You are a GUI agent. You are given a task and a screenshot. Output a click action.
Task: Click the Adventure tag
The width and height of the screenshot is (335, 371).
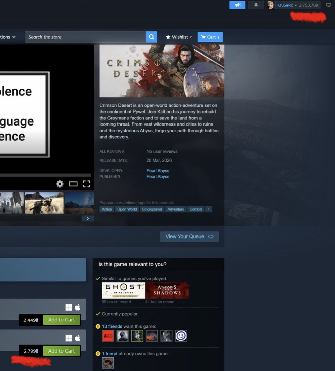click(176, 209)
